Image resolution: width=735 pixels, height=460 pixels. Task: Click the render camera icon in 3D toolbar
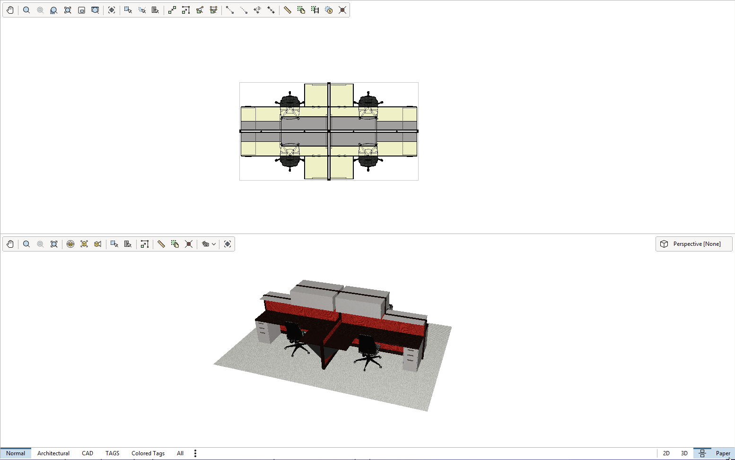(x=205, y=244)
